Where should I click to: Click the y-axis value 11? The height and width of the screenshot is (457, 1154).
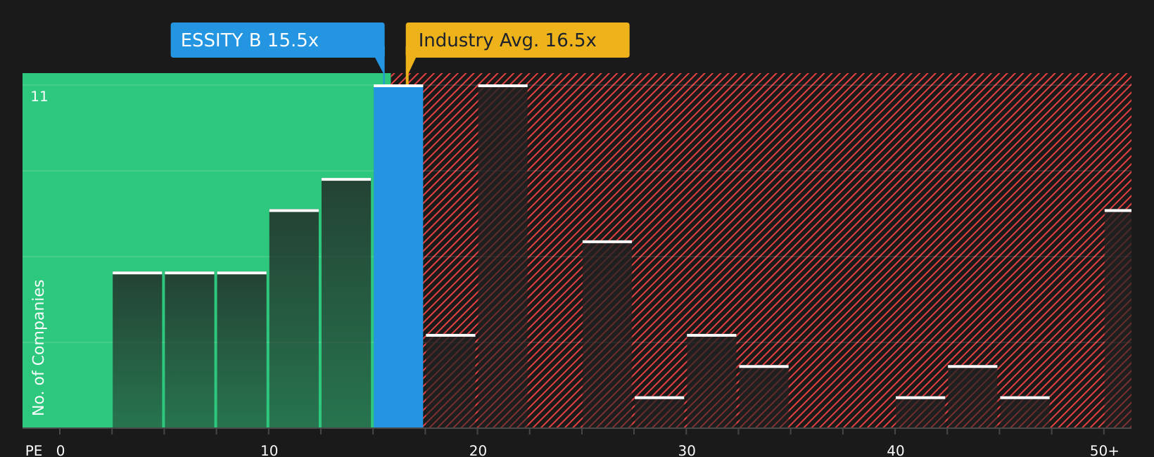coord(39,97)
